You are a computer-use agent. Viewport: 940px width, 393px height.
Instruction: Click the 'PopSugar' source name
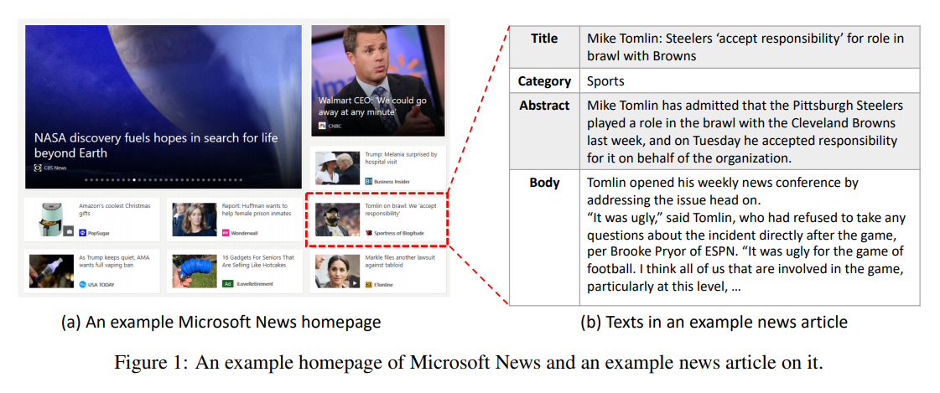click(x=99, y=232)
